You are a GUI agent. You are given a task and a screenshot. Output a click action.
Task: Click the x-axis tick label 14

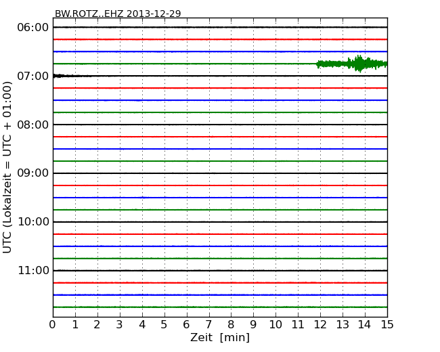point(365,325)
